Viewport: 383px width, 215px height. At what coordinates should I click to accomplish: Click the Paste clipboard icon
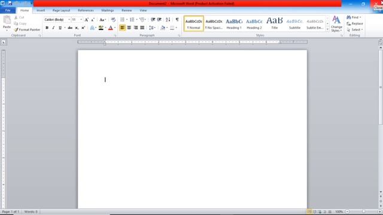pyautogui.click(x=7, y=20)
